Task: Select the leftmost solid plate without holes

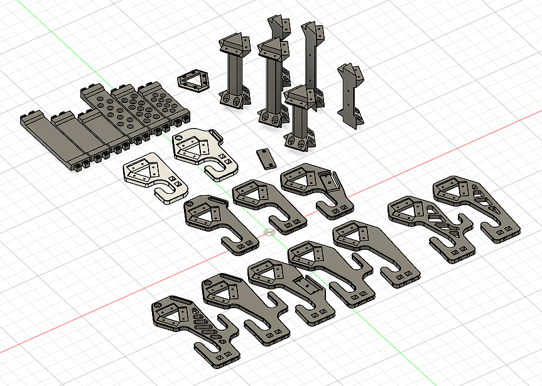Action: (54, 142)
